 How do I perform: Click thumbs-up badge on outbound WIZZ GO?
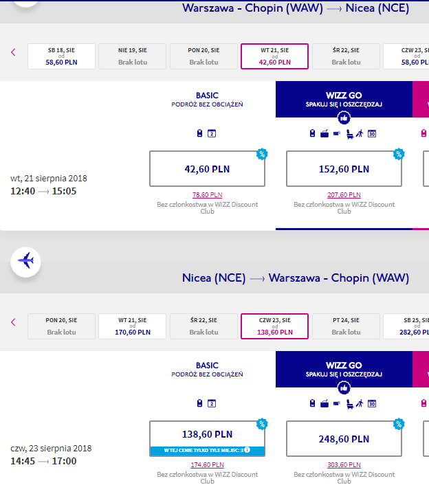(344, 118)
